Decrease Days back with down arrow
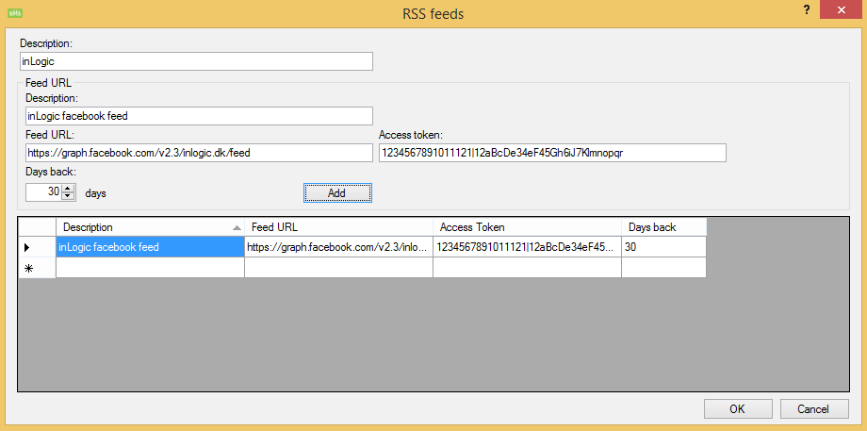 coord(68,196)
